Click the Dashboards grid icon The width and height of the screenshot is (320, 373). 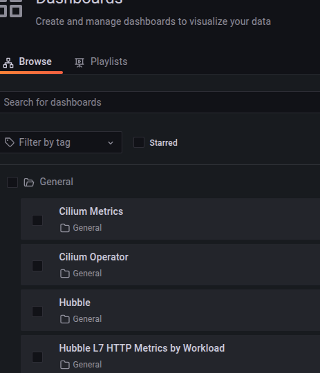pyautogui.click(x=11, y=8)
